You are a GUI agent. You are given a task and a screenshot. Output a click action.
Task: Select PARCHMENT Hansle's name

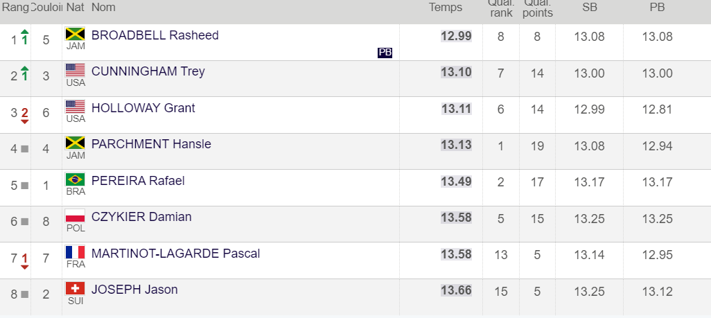coord(151,144)
